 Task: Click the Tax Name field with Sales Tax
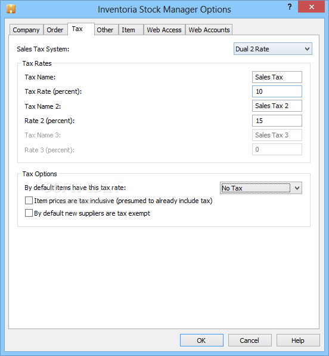point(277,77)
